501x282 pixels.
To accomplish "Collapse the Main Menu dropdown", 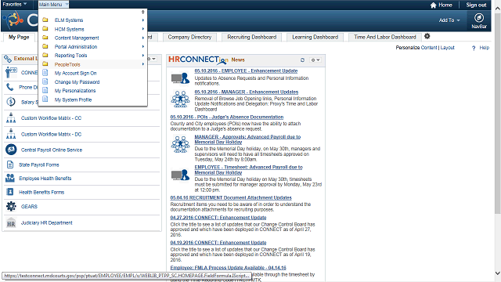I will pos(53,5).
